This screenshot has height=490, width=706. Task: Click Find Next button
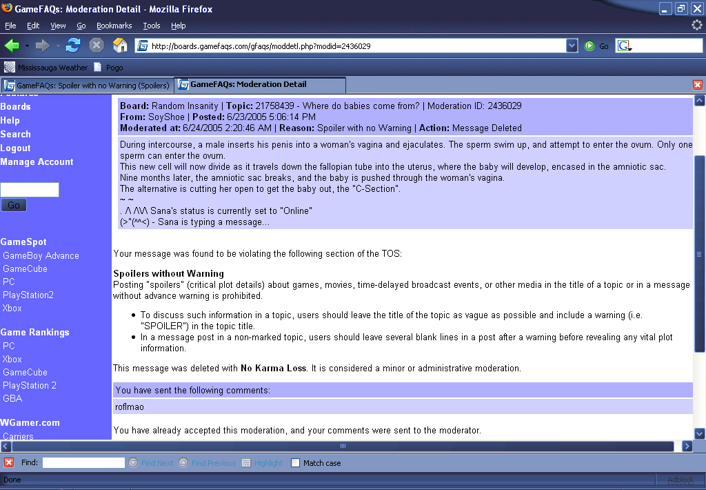(x=151, y=463)
